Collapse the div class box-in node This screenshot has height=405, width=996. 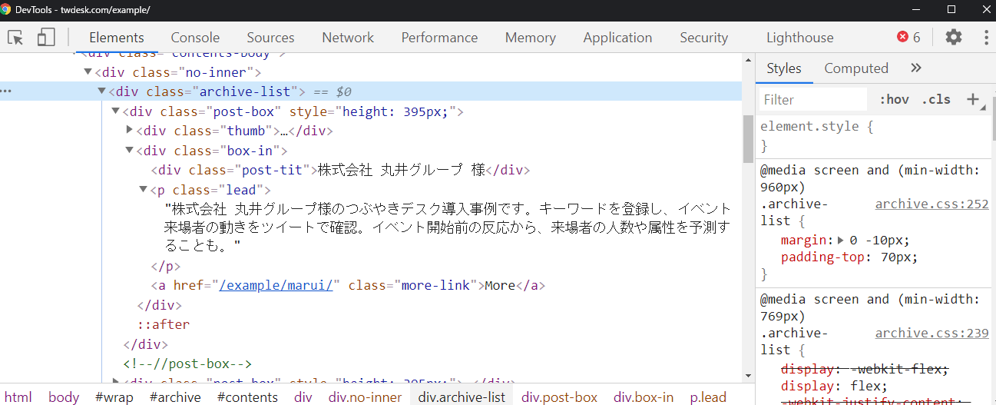click(x=130, y=151)
